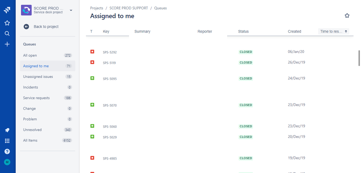Go back to project

coord(41,26)
